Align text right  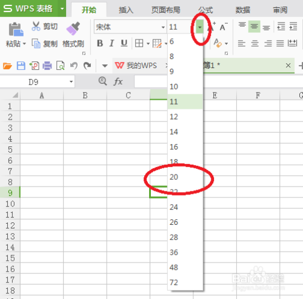pyautogui.click(x=268, y=43)
